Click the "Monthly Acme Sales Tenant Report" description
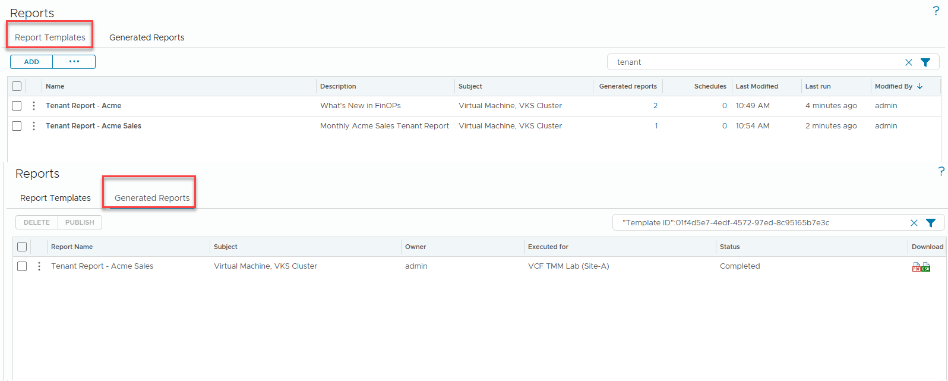The height and width of the screenshot is (381, 948). [384, 126]
